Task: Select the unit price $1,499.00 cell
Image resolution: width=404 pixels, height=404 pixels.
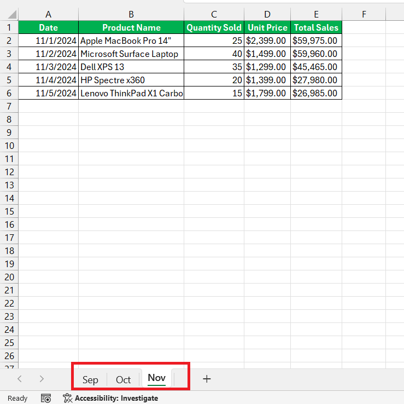Action: [x=267, y=54]
